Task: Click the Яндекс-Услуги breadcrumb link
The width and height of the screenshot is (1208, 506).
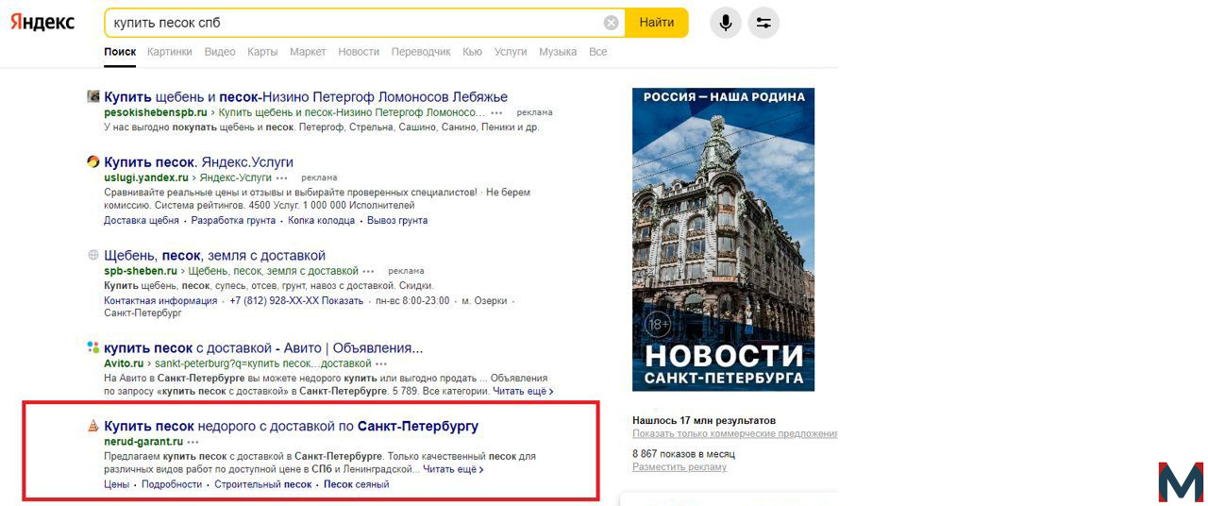Action: click(x=236, y=177)
